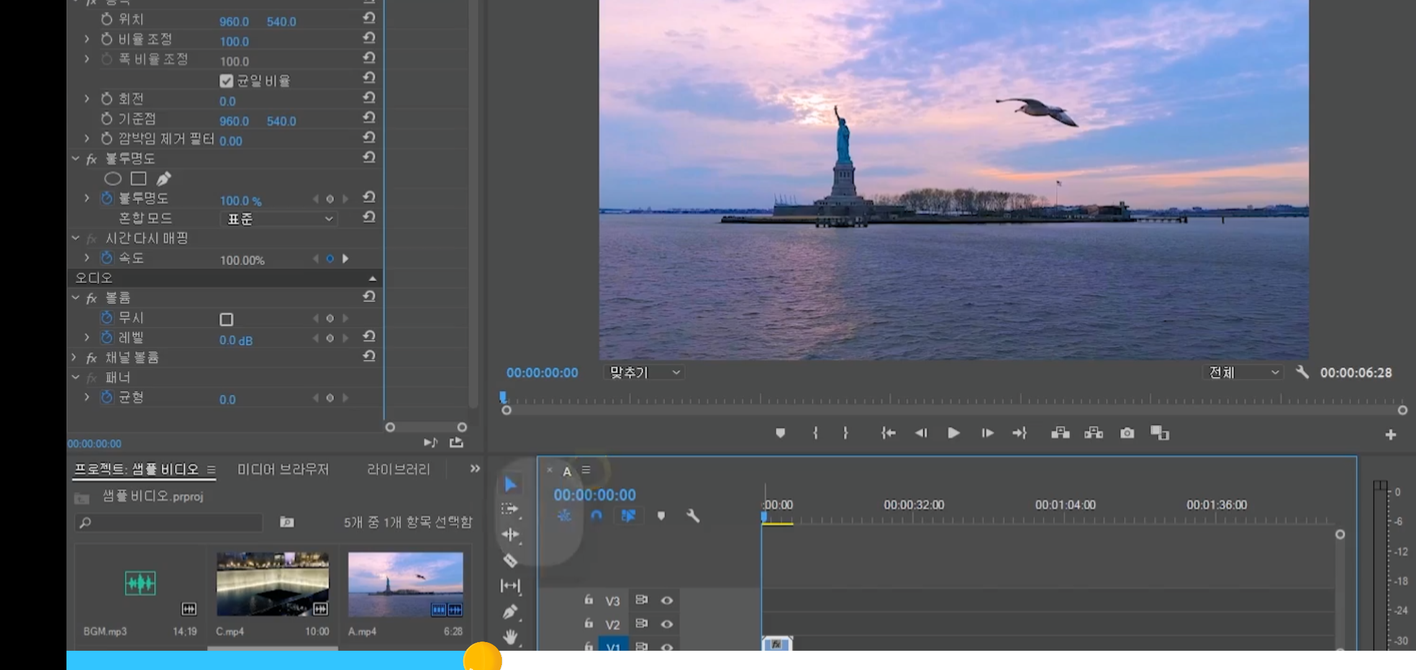Click the Button Editor plus button
Viewport: 1416px width, 670px height.
pos(1391,435)
